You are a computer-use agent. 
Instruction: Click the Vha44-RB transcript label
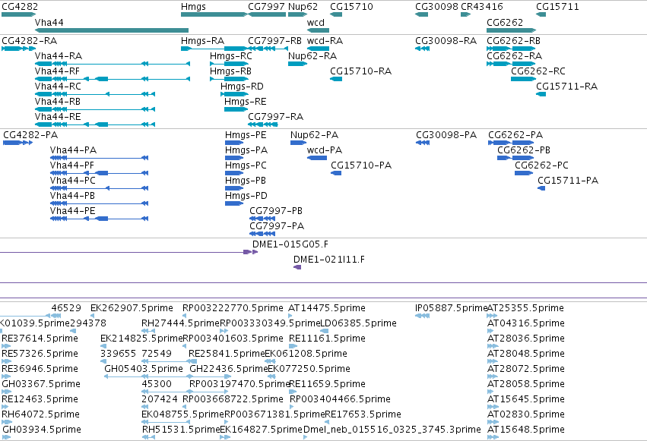point(57,102)
